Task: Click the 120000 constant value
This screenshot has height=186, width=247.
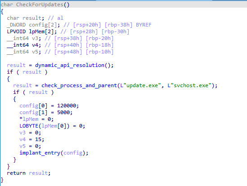Action: point(67,106)
